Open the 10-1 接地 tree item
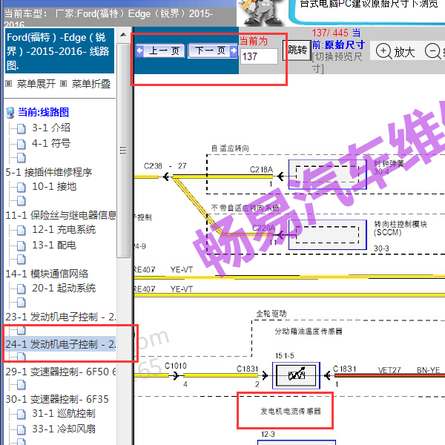The height and width of the screenshot is (445, 445). click(x=54, y=186)
